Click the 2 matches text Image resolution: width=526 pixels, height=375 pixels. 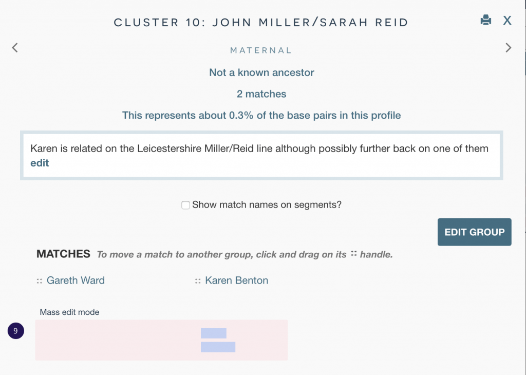(x=261, y=94)
